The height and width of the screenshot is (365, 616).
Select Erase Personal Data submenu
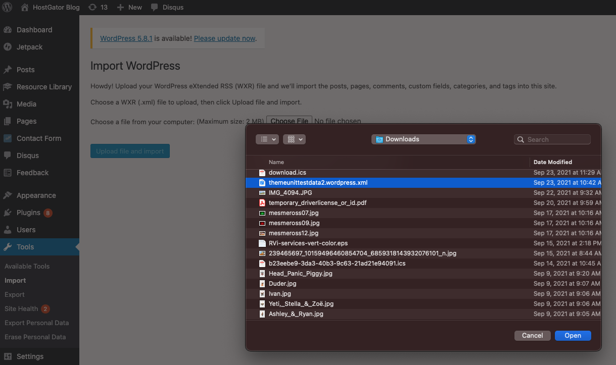[35, 337]
